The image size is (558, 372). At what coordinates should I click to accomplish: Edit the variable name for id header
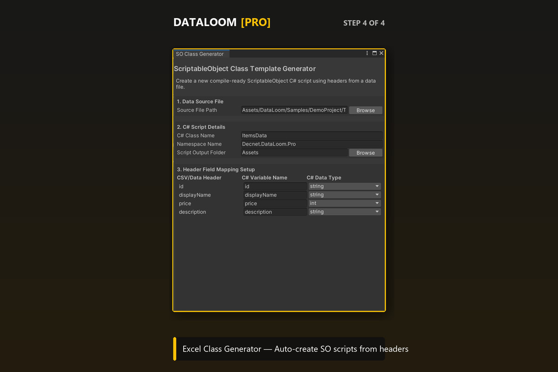coord(275,186)
